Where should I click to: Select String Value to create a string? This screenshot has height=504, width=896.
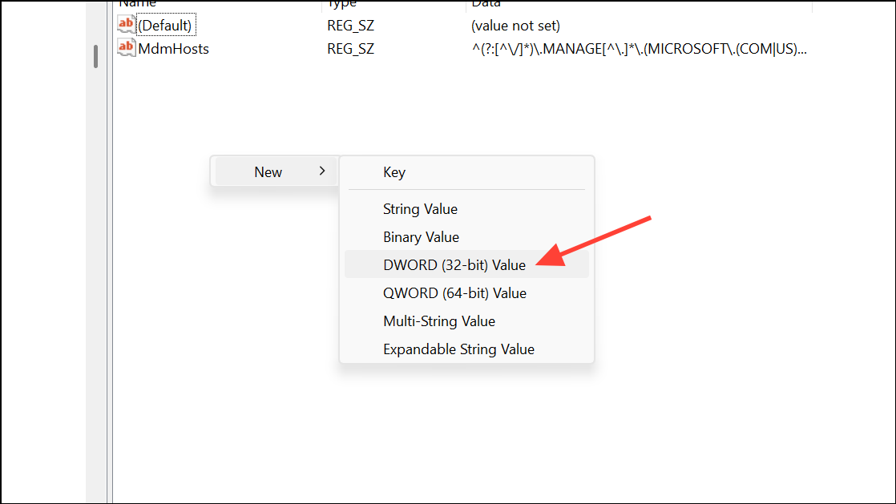pos(420,208)
